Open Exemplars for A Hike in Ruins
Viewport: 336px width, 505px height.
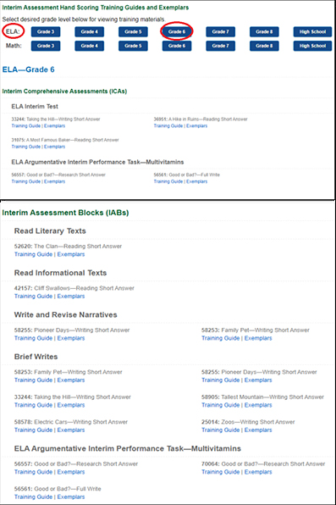coord(196,126)
